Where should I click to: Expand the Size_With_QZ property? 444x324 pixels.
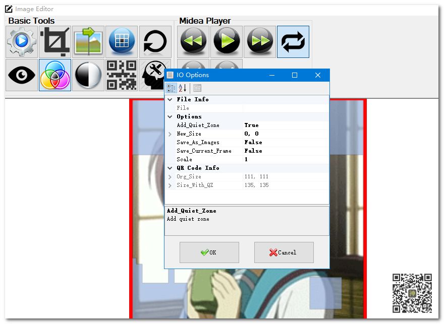point(170,185)
